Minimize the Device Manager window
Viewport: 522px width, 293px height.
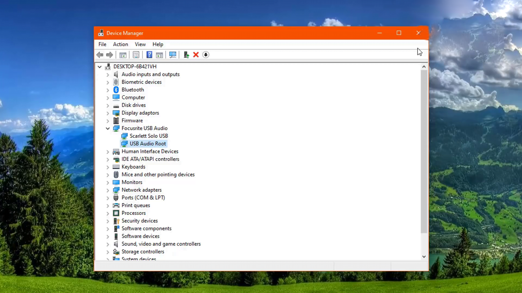pyautogui.click(x=380, y=33)
